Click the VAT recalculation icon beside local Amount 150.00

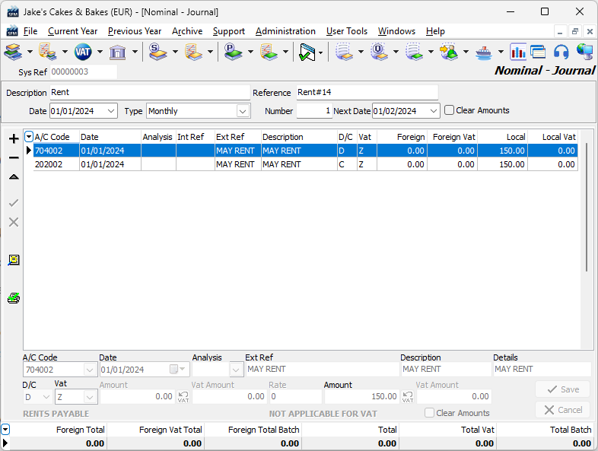(408, 397)
